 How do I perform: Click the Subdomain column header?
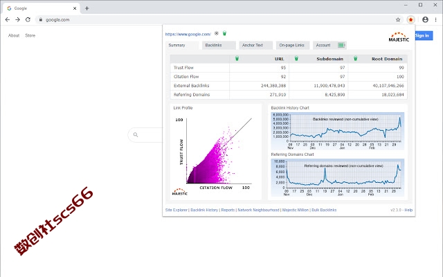point(329,59)
